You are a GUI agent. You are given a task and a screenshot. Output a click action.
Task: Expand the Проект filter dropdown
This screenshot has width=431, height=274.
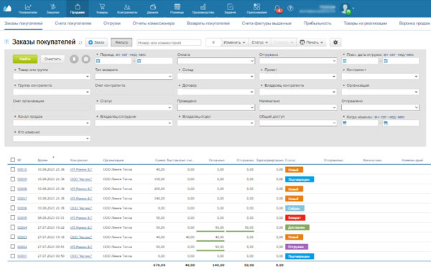(x=298, y=76)
